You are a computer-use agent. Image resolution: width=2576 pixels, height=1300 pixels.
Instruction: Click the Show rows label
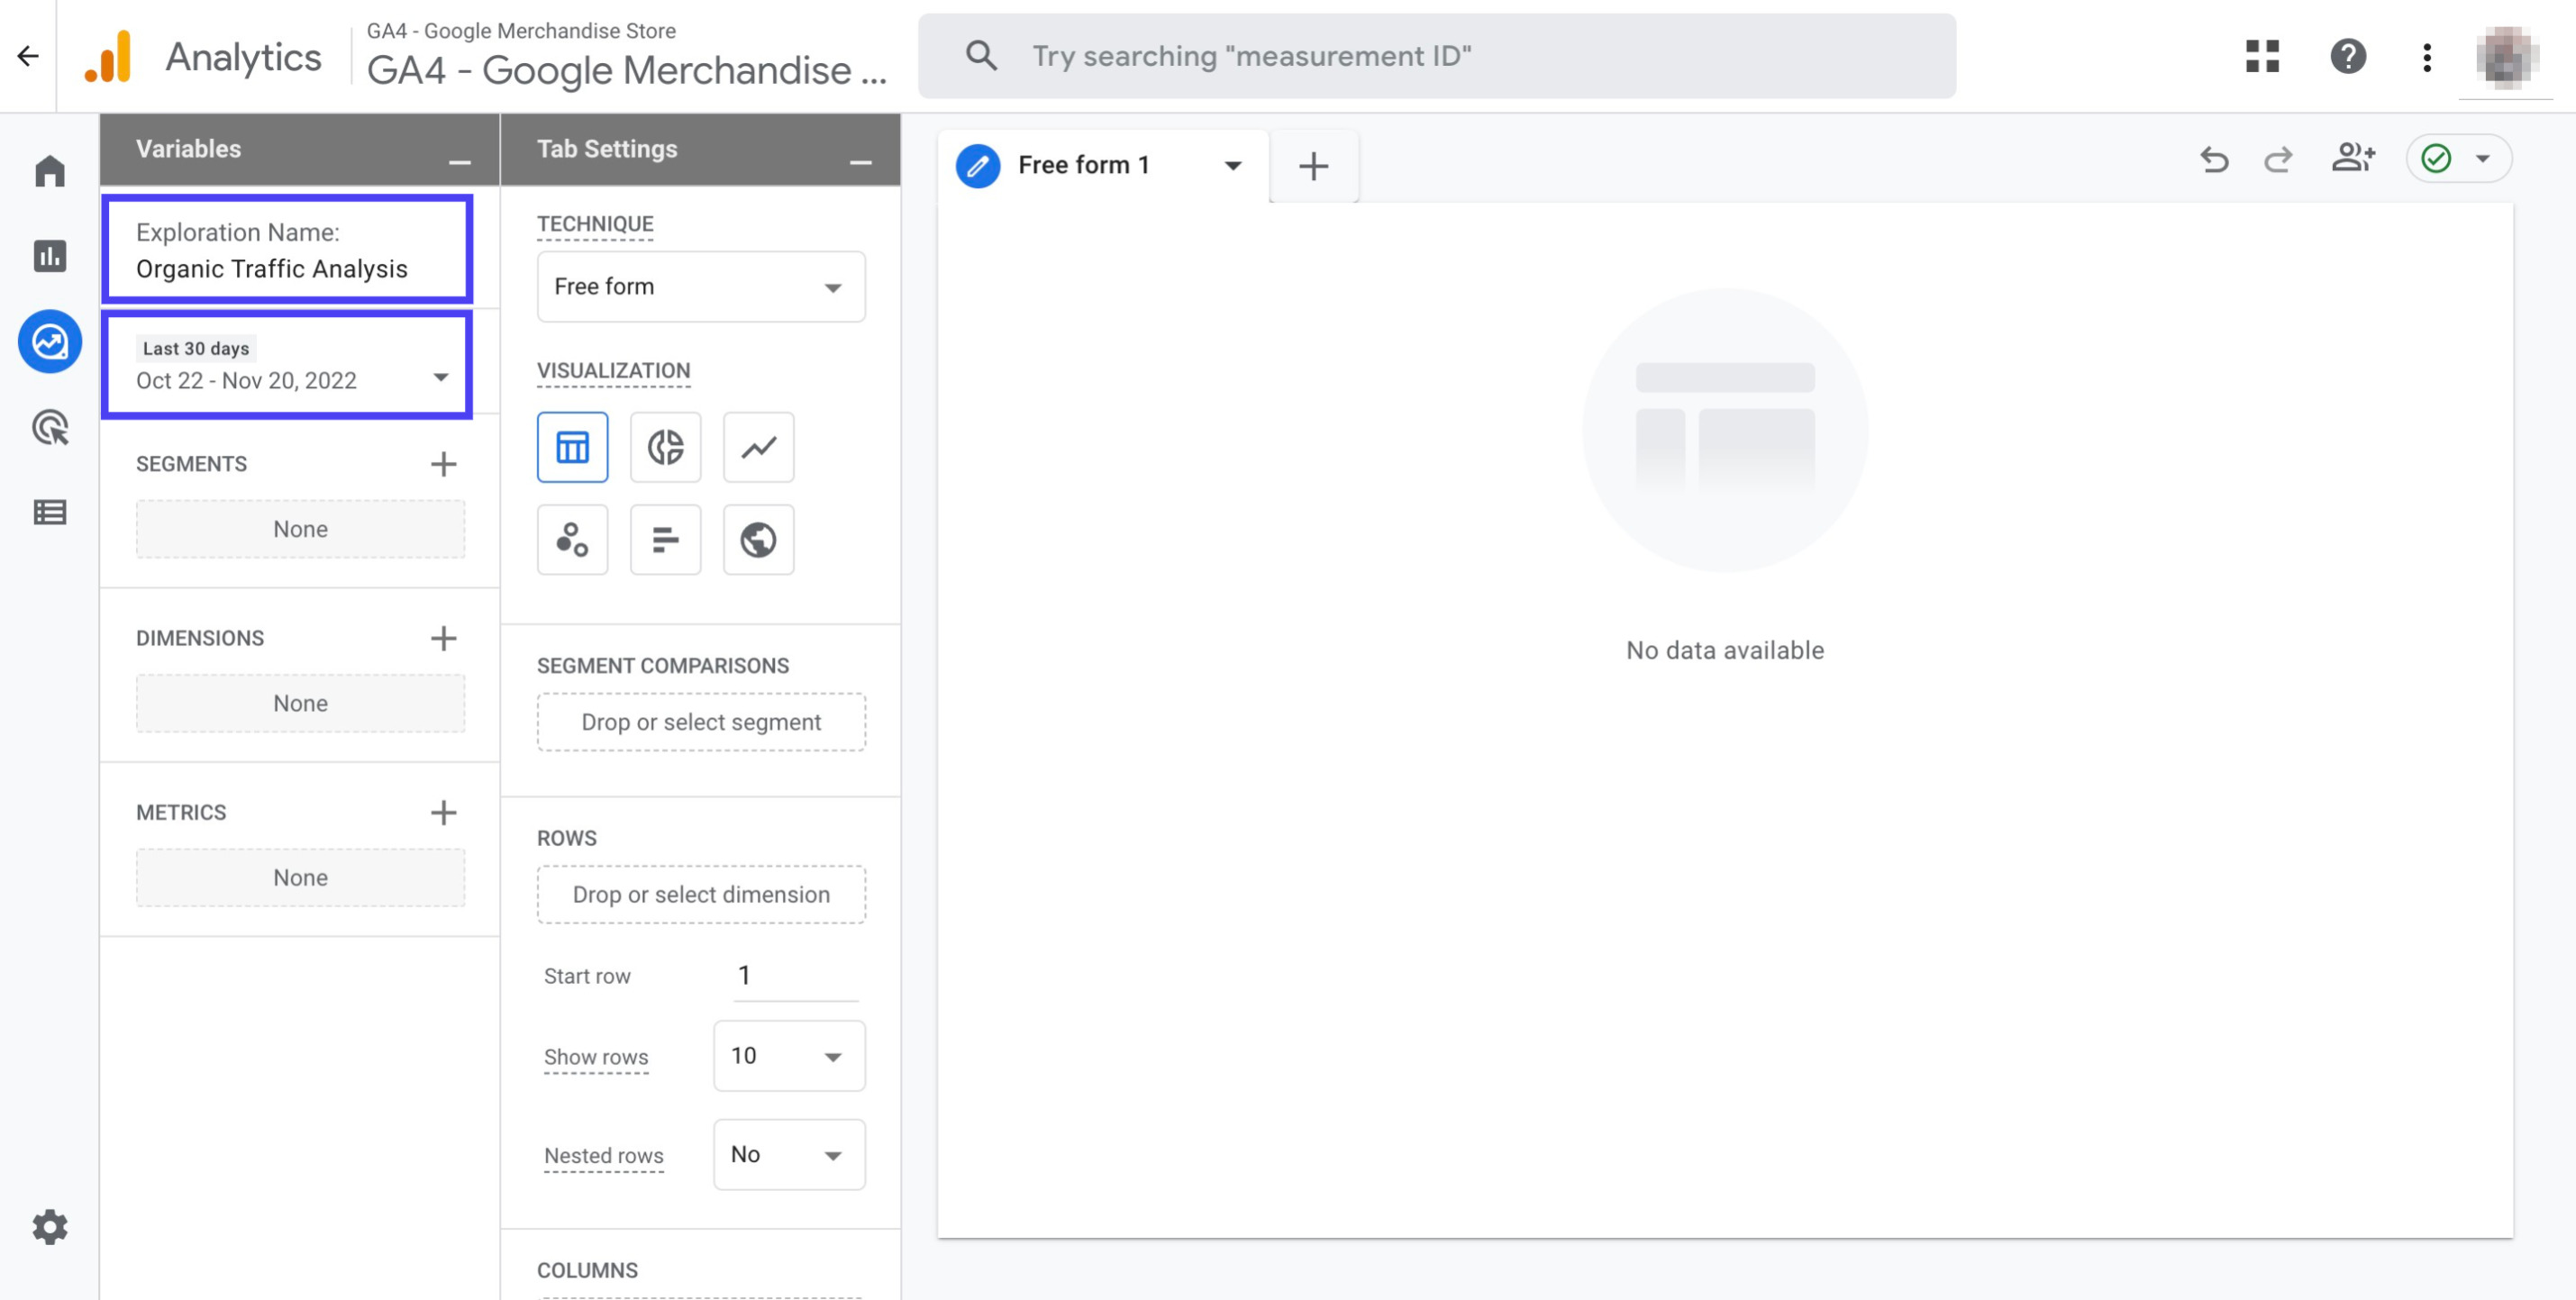[x=596, y=1057]
